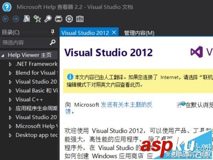Print the topic using printer icon
213x160 pixels.
58,19
